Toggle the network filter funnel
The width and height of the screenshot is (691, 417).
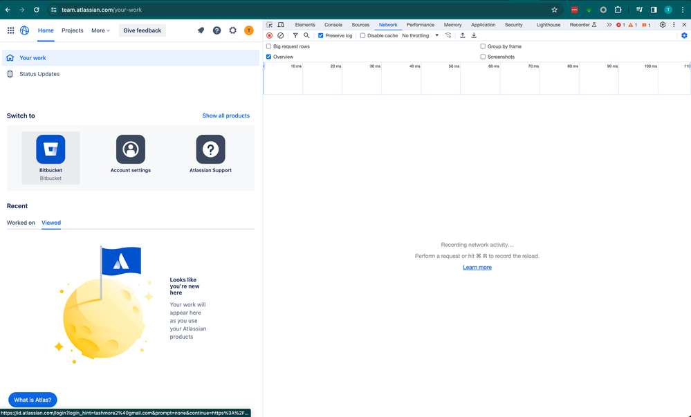(x=295, y=35)
